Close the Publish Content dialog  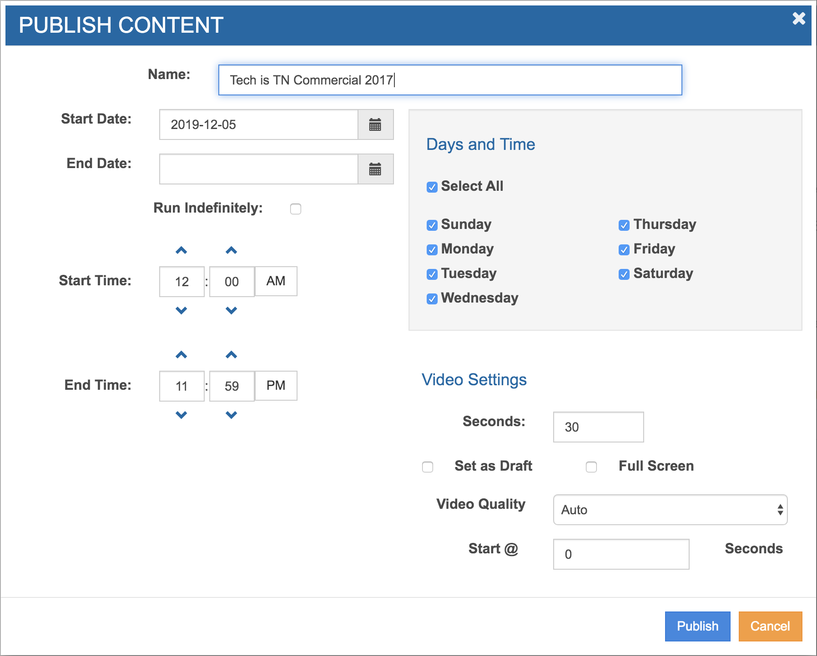(799, 19)
